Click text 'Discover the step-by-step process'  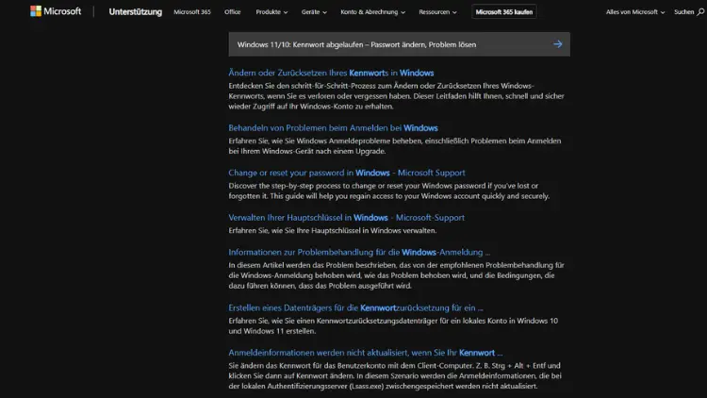tap(285, 186)
